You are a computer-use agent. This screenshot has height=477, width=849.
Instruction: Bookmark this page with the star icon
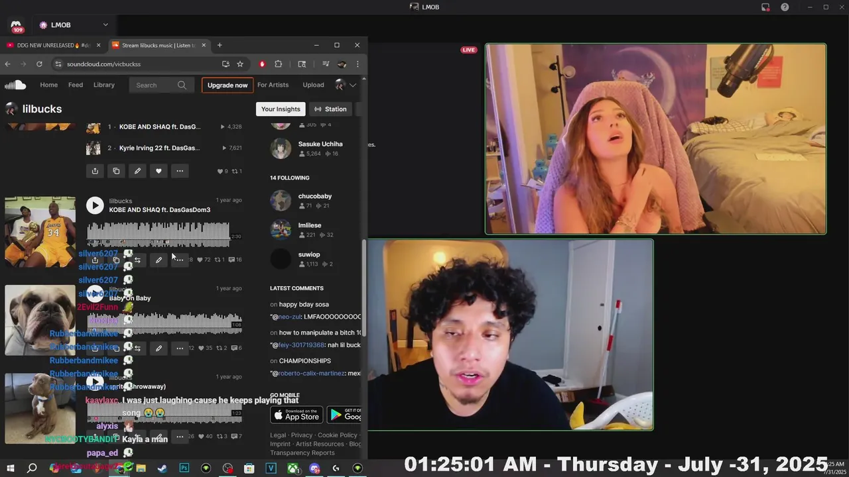click(240, 64)
